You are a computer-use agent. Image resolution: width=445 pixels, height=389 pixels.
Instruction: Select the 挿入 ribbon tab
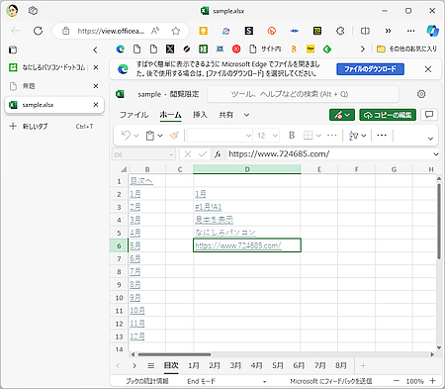[200, 115]
